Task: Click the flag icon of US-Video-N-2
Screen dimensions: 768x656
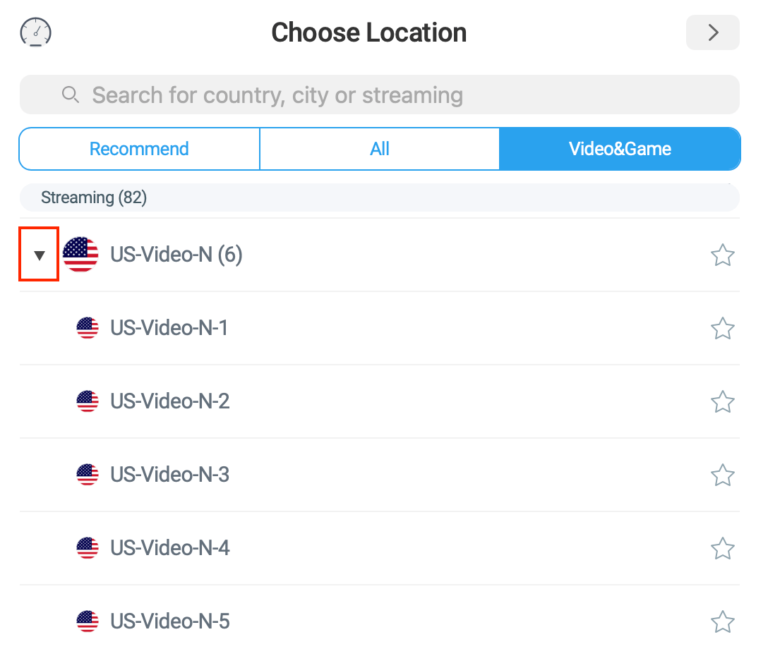Action: (x=88, y=401)
